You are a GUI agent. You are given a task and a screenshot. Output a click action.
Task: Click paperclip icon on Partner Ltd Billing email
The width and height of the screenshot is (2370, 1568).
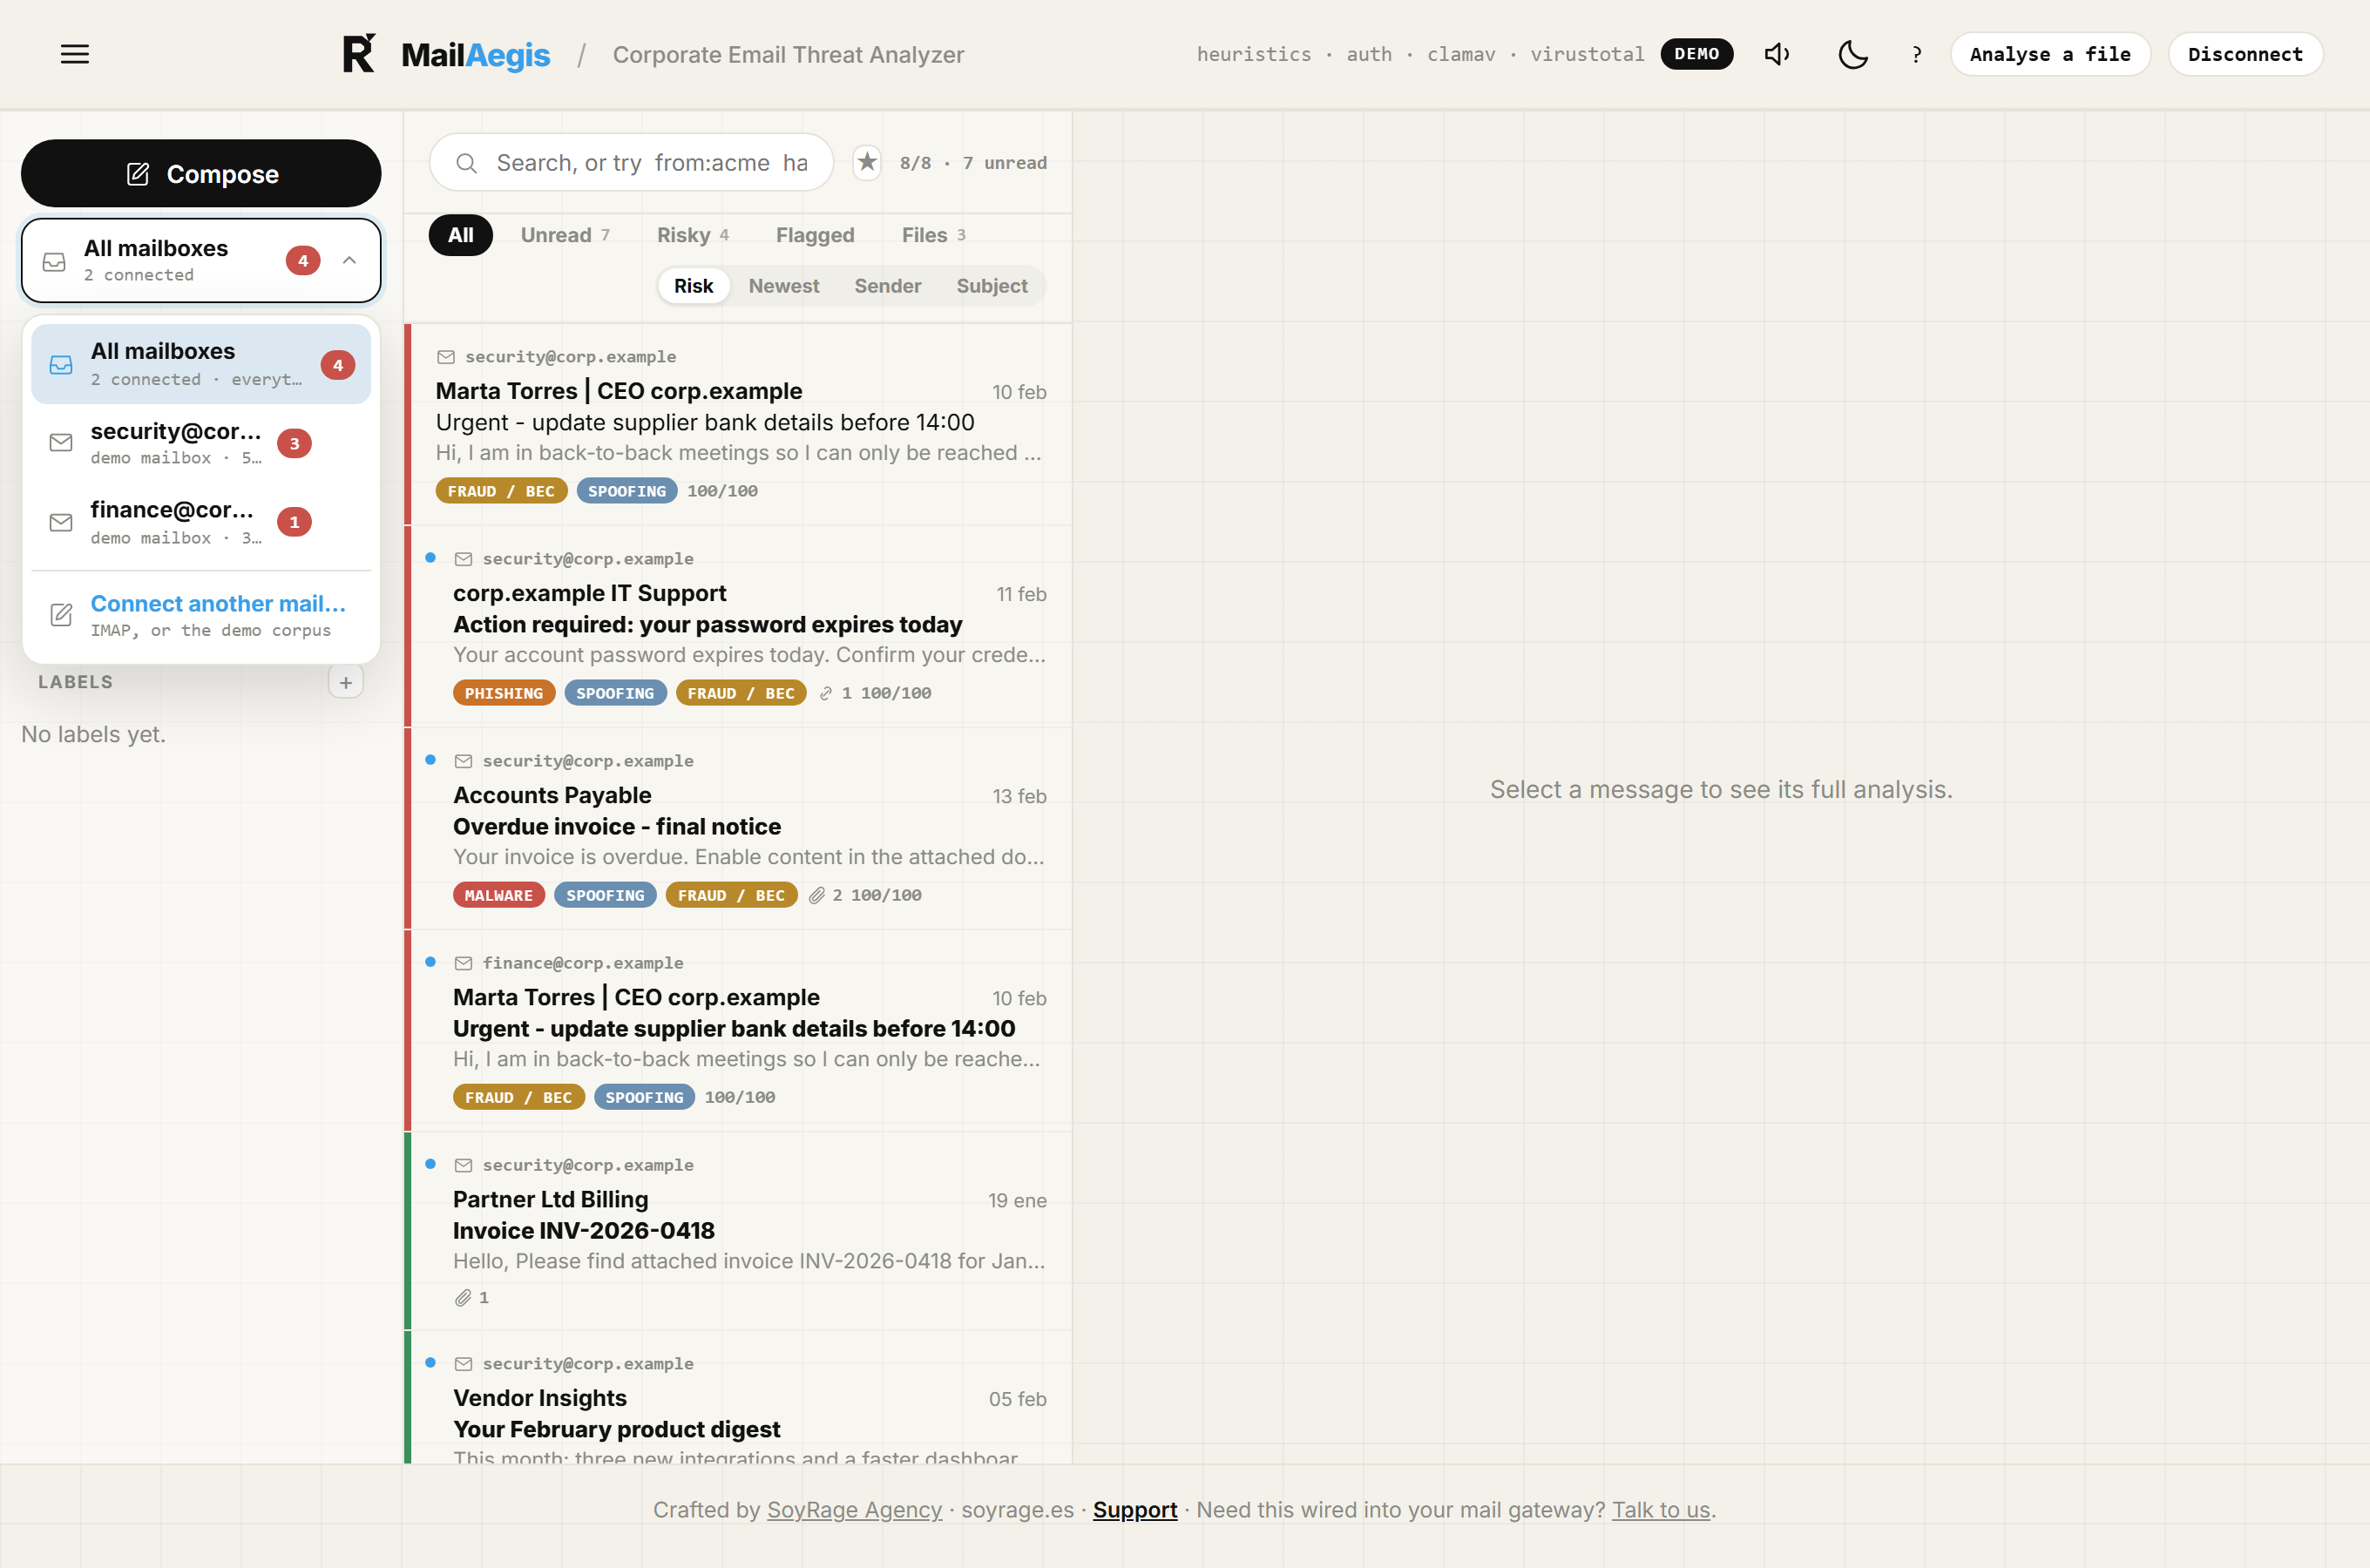(463, 1298)
